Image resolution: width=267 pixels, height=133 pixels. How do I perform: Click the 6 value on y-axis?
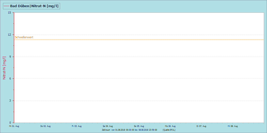(10, 78)
